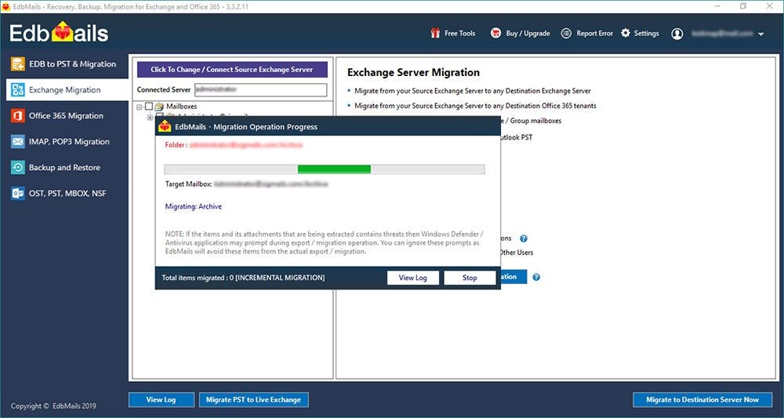Click the EdbMails logo in progress dialog title
The width and height of the screenshot is (784, 418).
pyautogui.click(x=165, y=126)
